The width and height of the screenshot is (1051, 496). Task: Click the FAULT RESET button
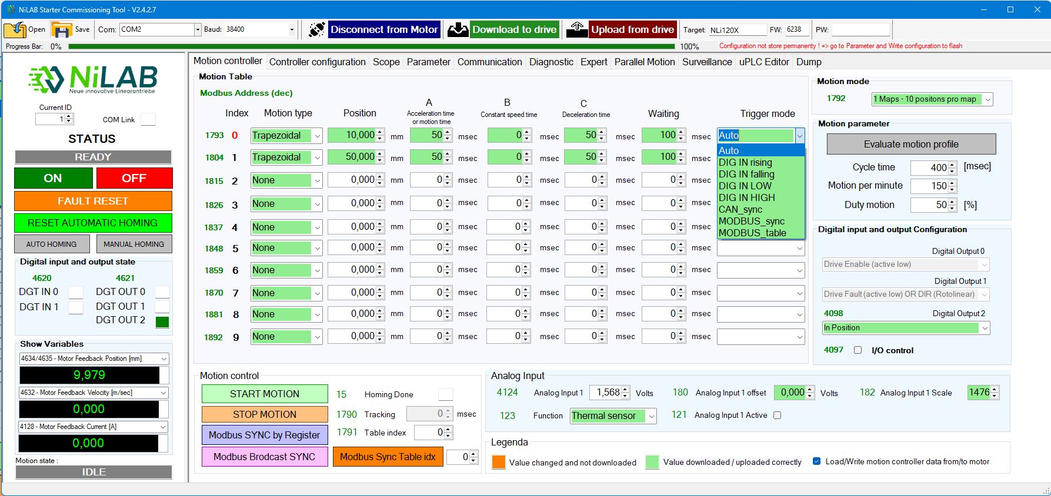93,201
